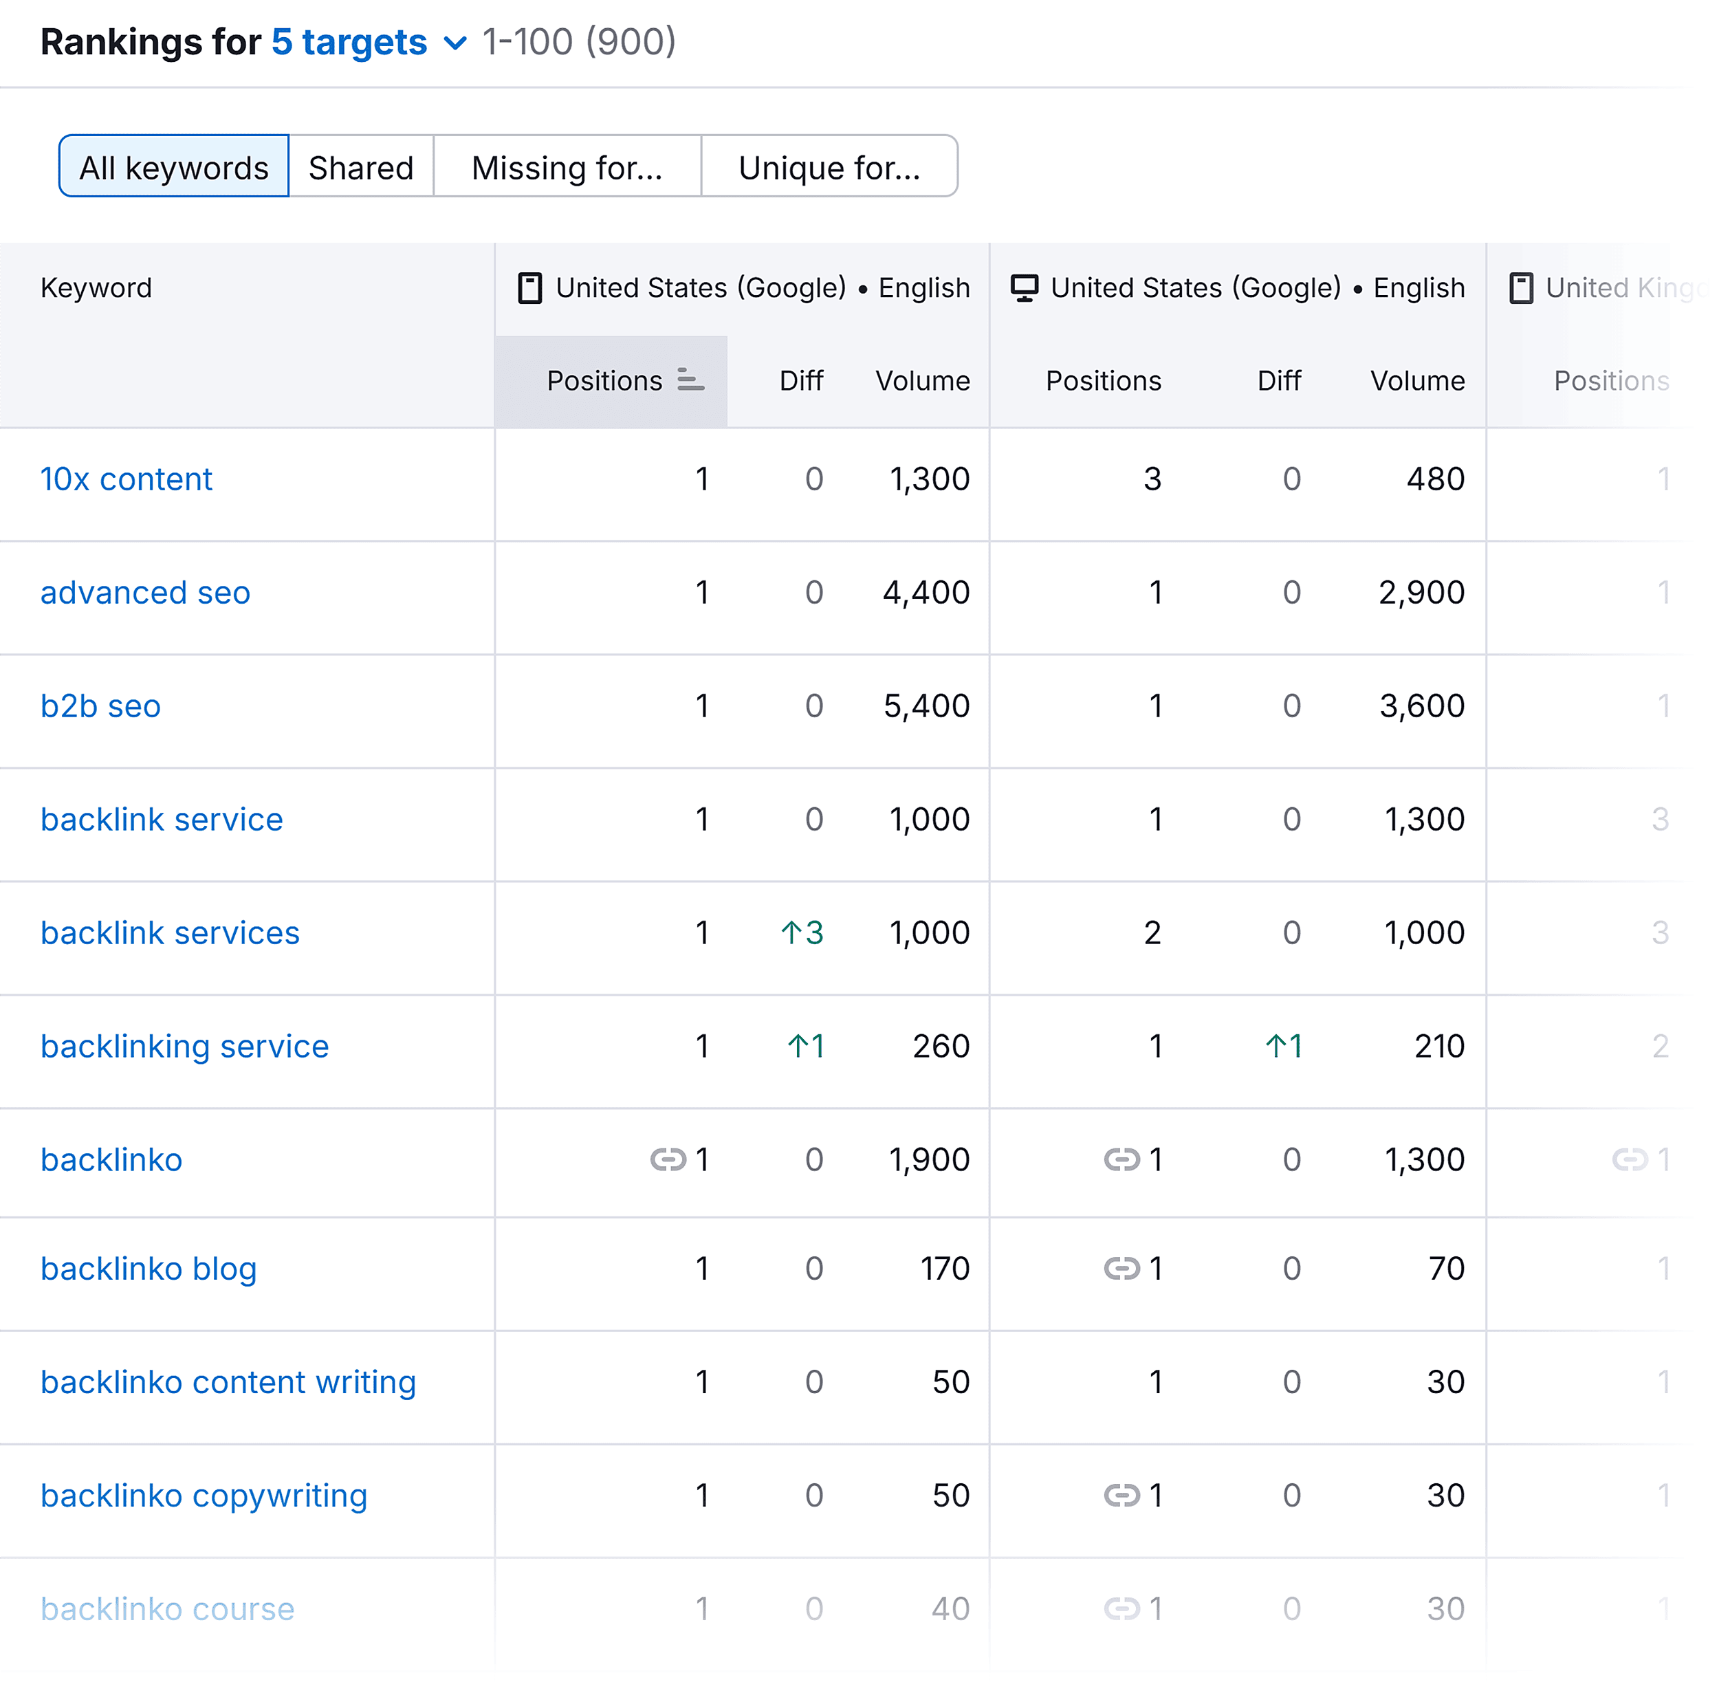Open the b2b seo keyword
Screen dimensions: 1719x1704
pos(100,706)
